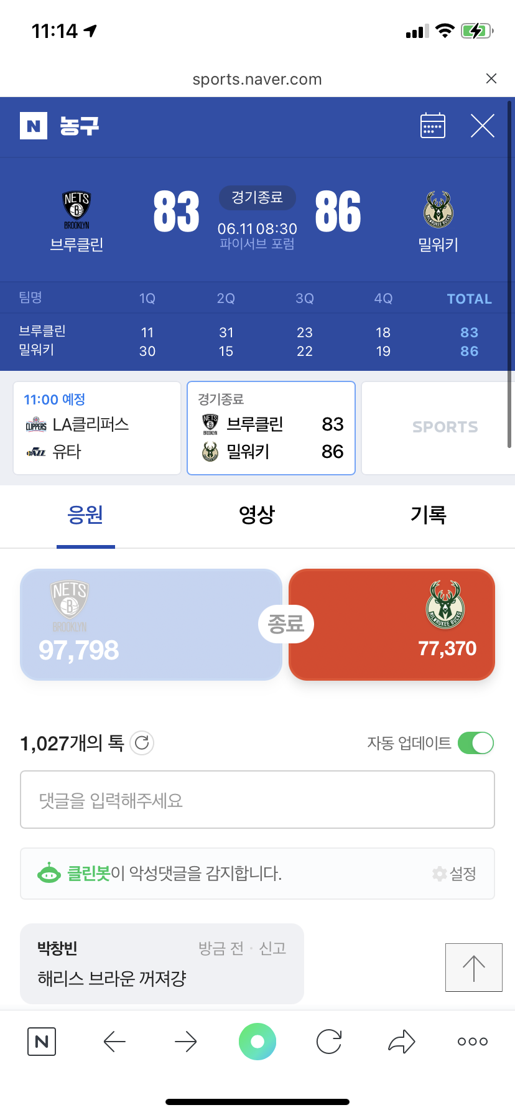515x1115 pixels.
Task: Share the page with share arrow
Action: point(401,1042)
